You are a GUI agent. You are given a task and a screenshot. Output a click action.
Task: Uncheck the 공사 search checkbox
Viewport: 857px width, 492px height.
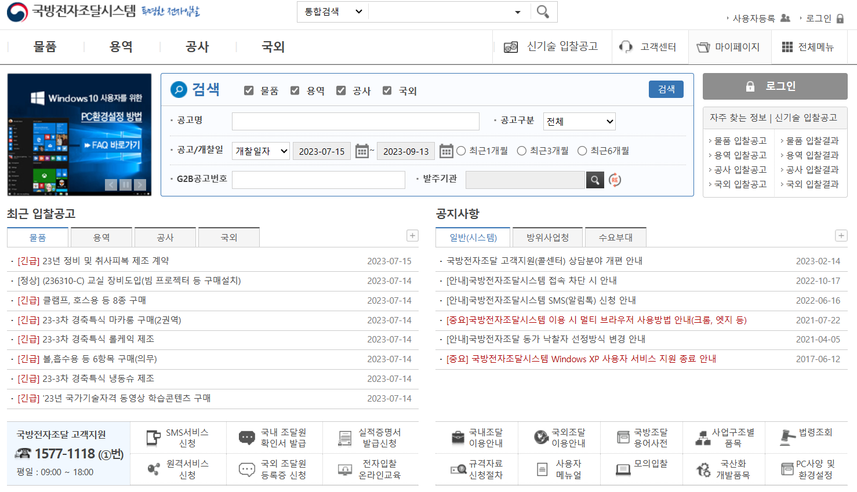click(341, 90)
